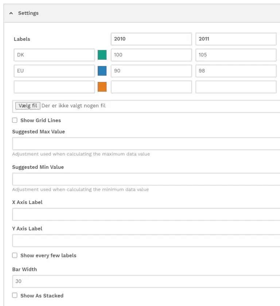Screen dimensions: 280x306
Task: Select the EU label input field
Action: (x=54, y=71)
